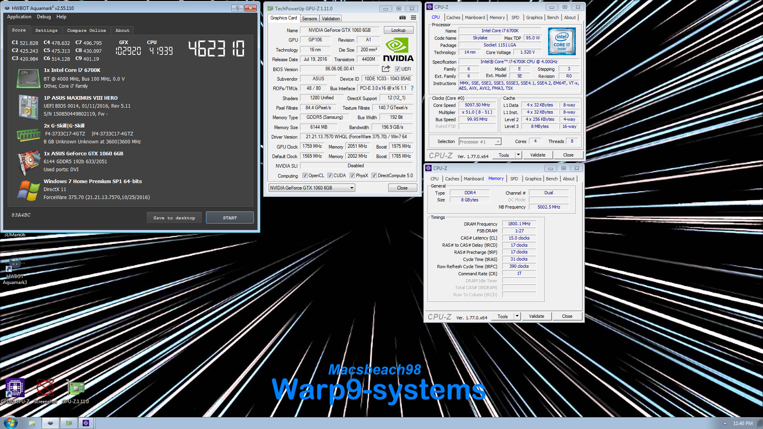The image size is (763, 429).
Task: Open the Bench tab in top CPU-Z
Action: coord(553,17)
